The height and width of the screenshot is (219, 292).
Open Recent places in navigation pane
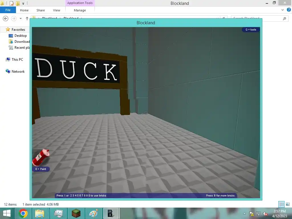tap(19, 48)
